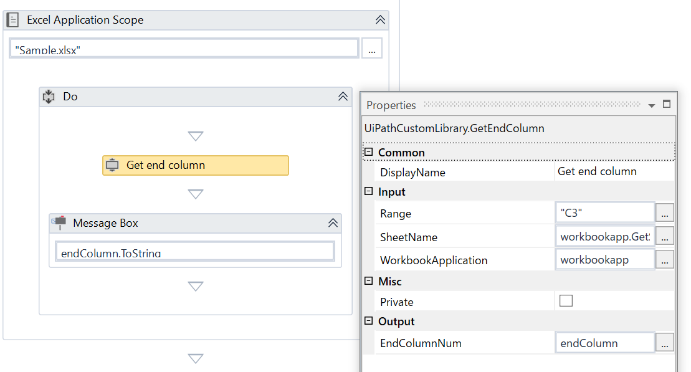Select the DisplayName property label

pos(412,173)
